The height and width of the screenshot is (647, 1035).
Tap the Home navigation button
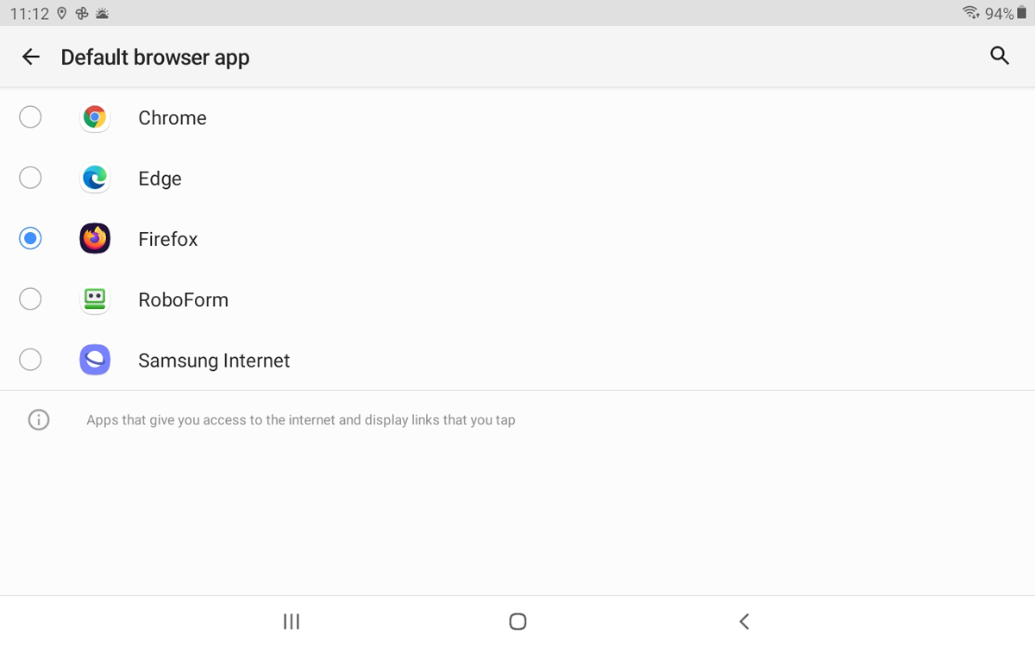[517, 621]
